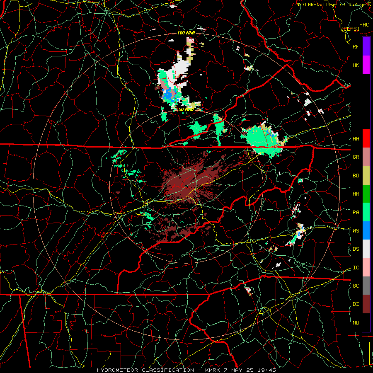Click the HA red legend swatch
The height and width of the screenshot is (373, 373).
tap(366, 138)
